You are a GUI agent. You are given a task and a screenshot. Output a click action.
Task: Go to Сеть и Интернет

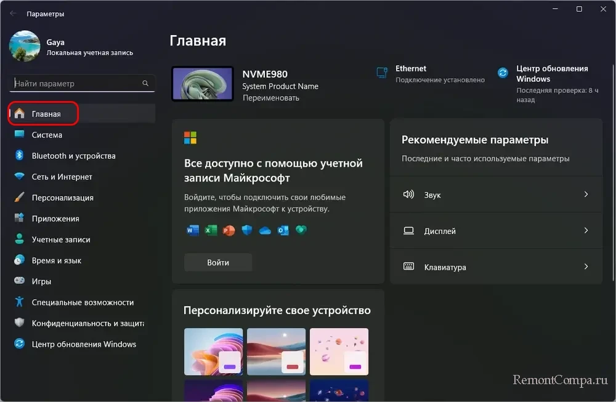[x=62, y=177]
